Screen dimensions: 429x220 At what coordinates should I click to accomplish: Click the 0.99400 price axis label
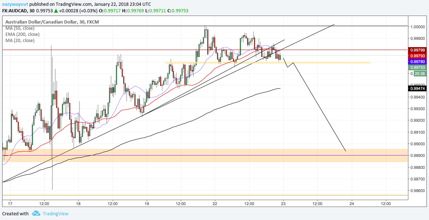point(417,97)
